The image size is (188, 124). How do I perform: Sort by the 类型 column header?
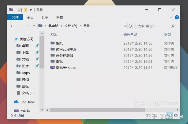[167, 35]
